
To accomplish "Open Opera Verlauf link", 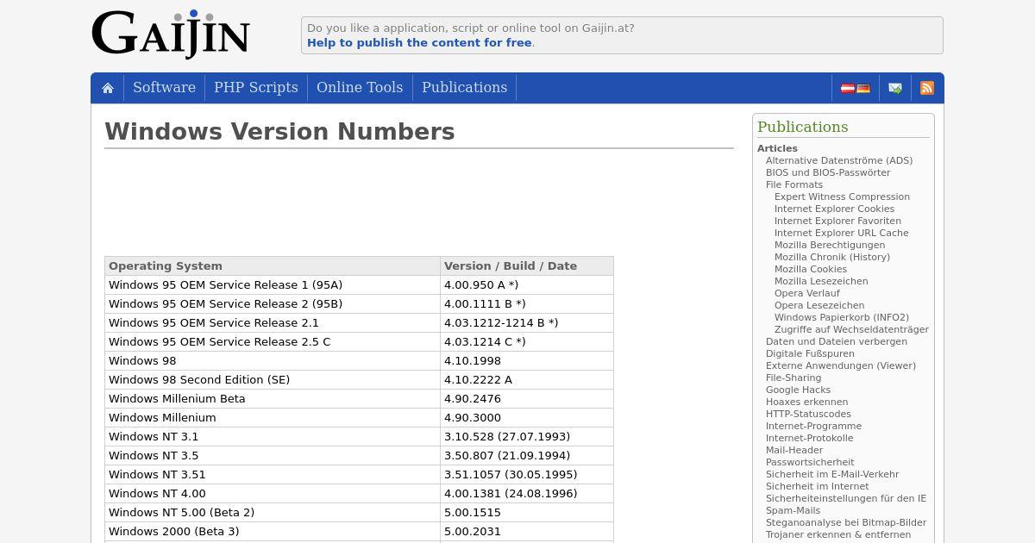I will [x=807, y=293].
